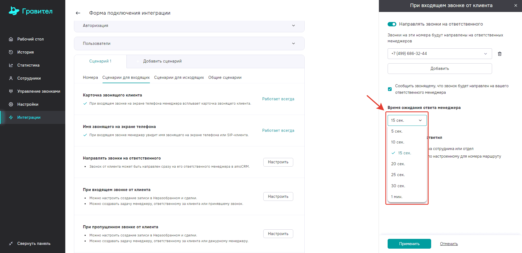This screenshot has height=253, width=522.
Task: Go to Статистика chart icon
Action: [11, 65]
